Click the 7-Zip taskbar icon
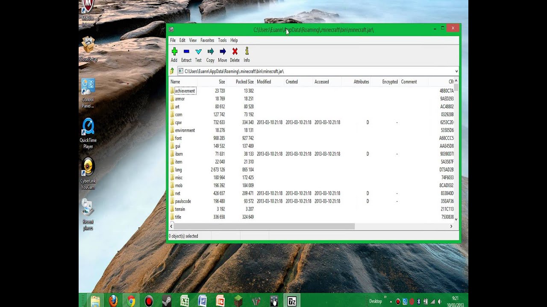The width and height of the screenshot is (547, 307). (x=292, y=301)
